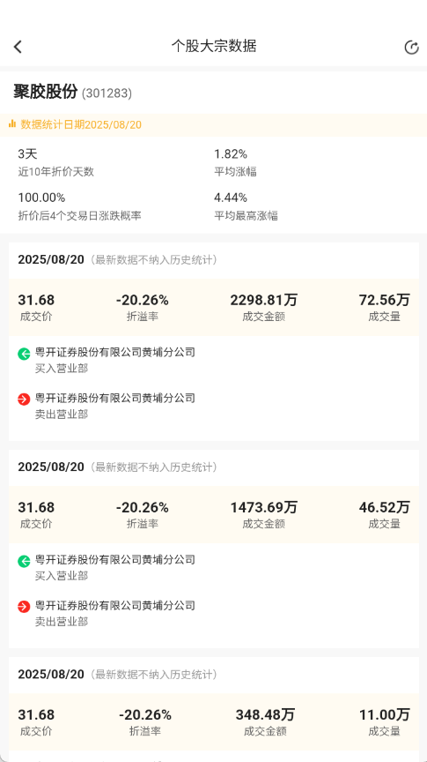
Task: Tap the 平均涨幅 1.82% statistic
Action: (x=235, y=162)
